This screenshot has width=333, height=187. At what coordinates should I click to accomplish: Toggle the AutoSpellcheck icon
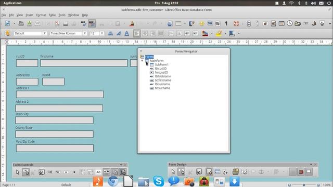pyautogui.click(x=92, y=23)
